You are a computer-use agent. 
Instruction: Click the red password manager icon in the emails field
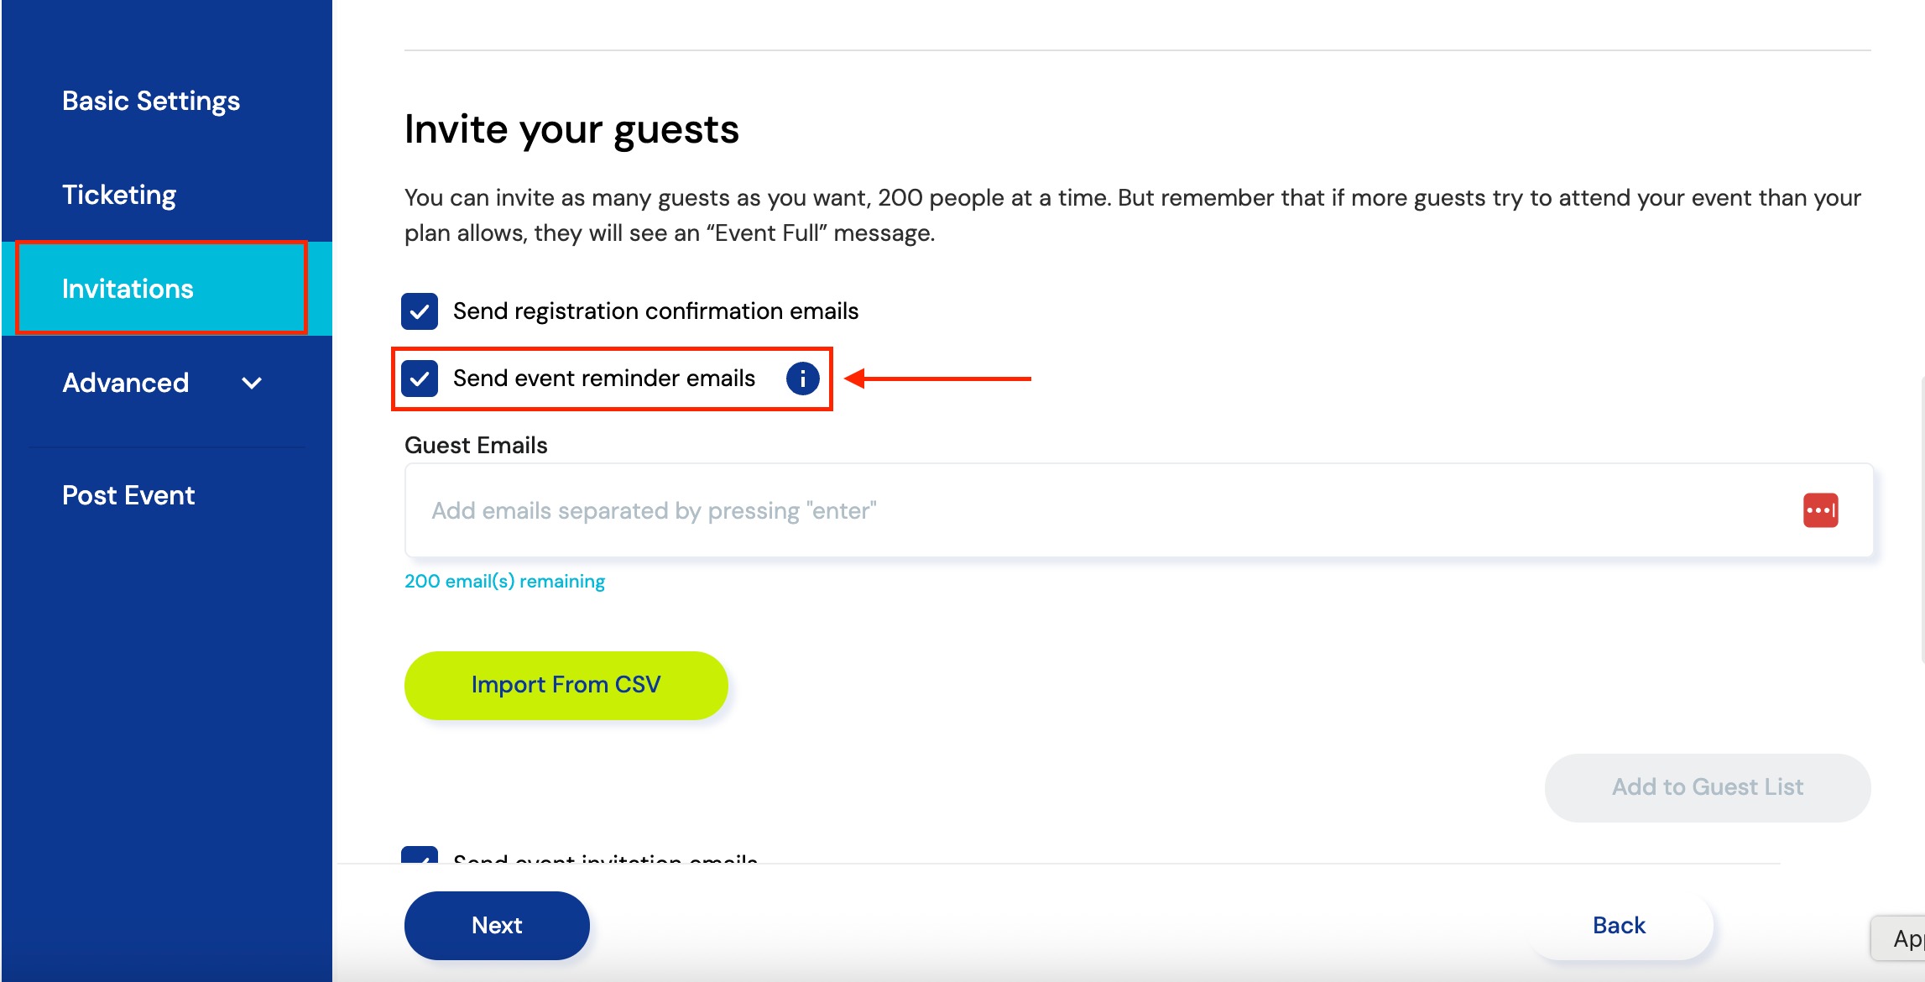point(1820,510)
